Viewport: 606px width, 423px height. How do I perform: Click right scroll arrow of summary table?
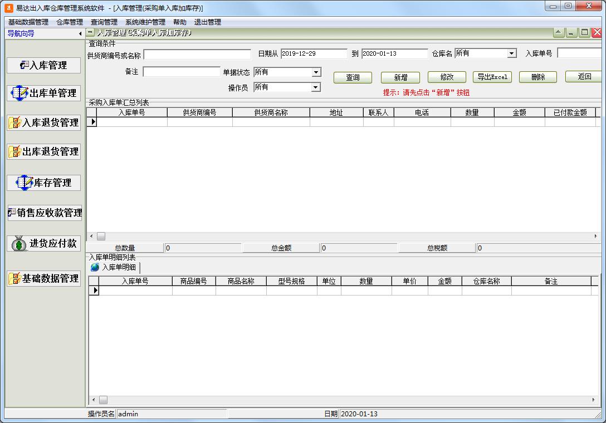(x=595, y=236)
